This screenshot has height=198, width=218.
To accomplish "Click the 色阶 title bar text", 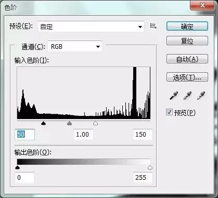I will click(x=10, y=8).
